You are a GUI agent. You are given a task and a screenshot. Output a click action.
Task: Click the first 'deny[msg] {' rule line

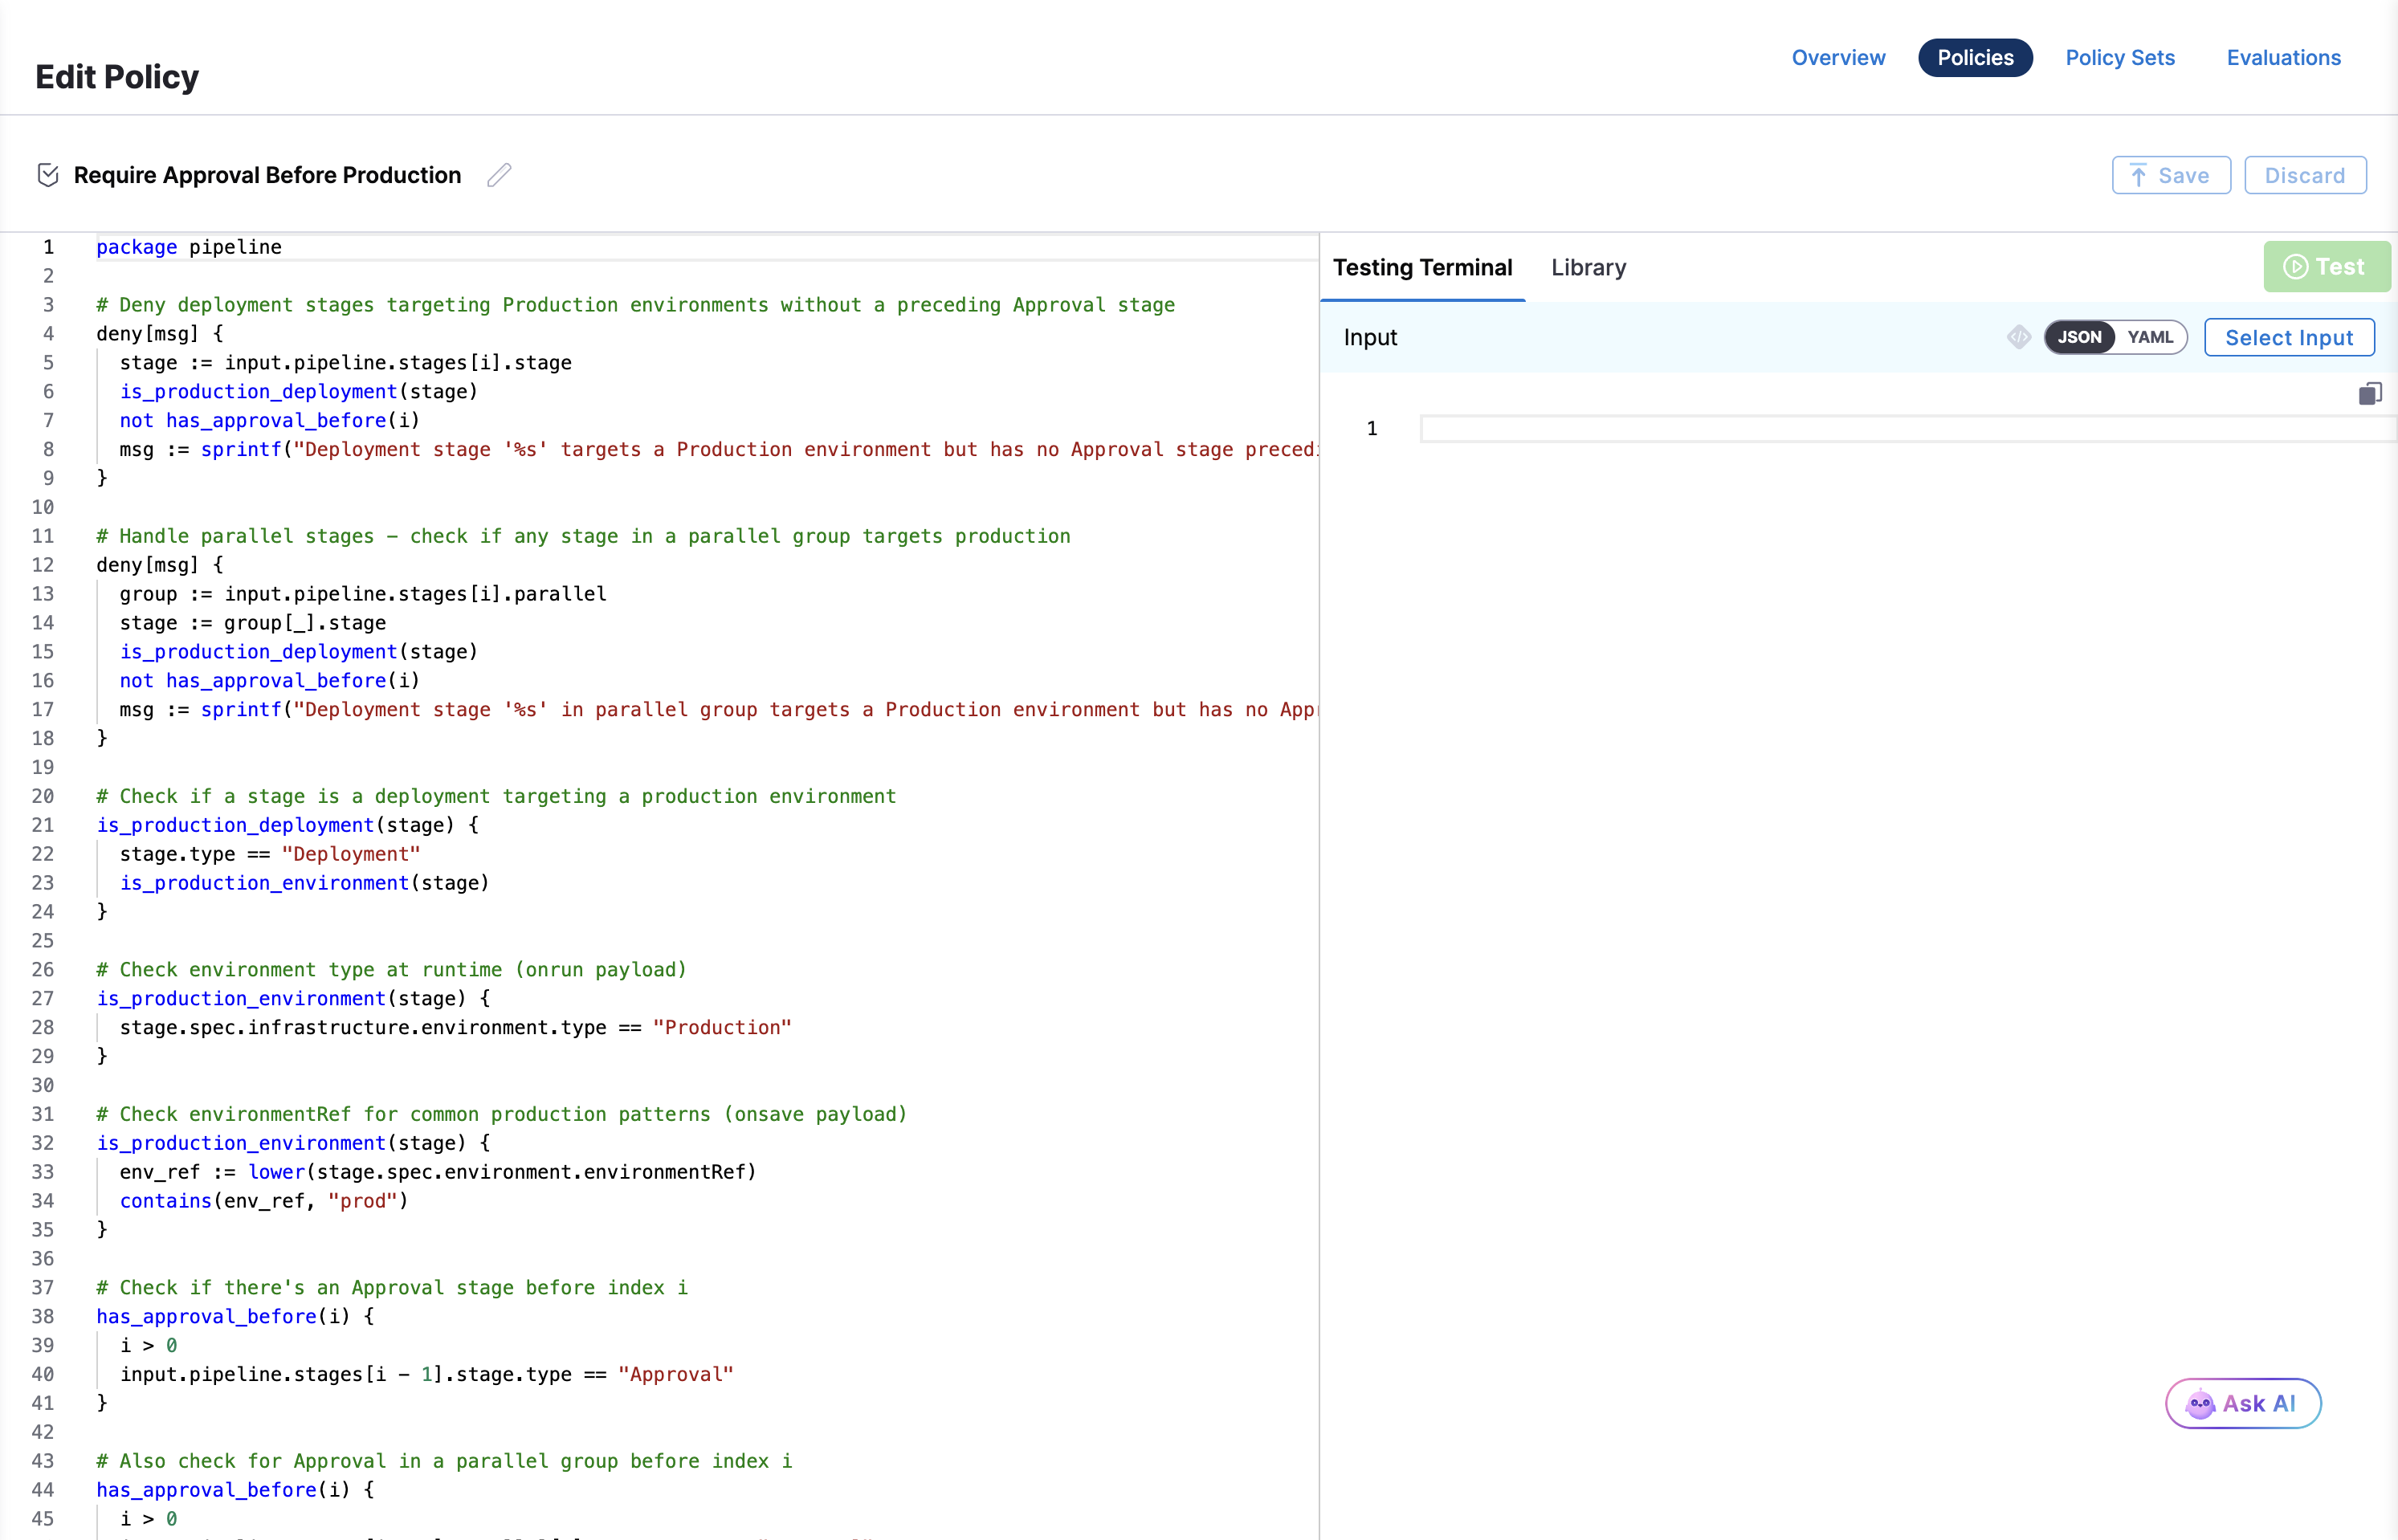click(160, 334)
